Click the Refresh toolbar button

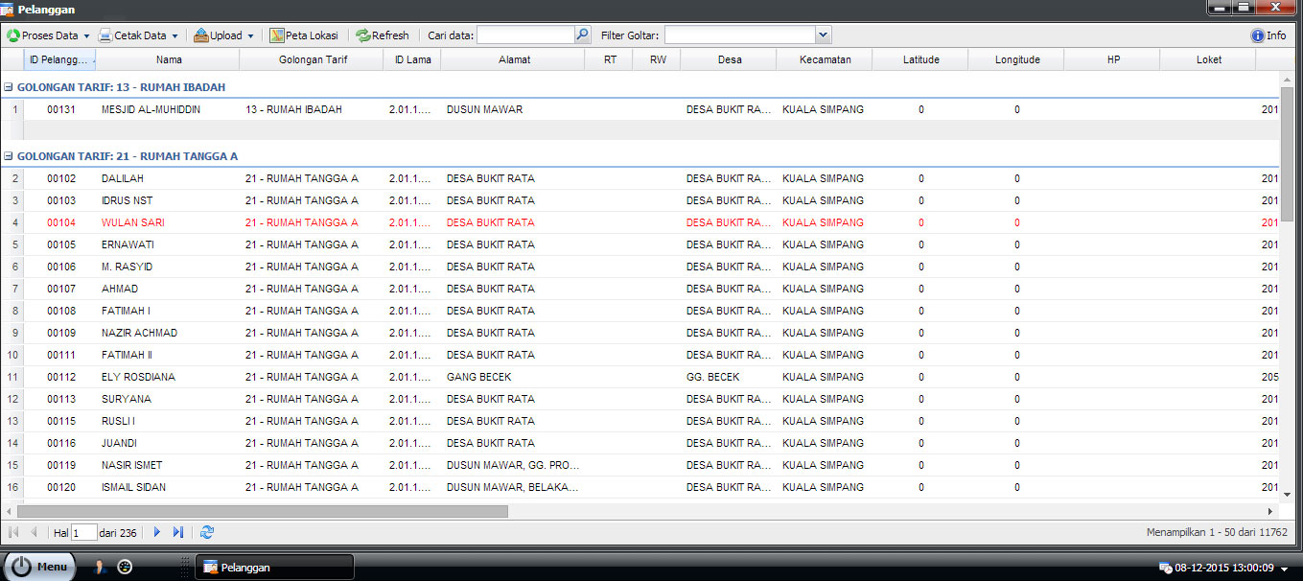pyautogui.click(x=382, y=35)
